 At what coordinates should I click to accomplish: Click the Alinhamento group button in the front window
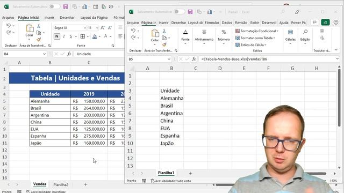click(x=204, y=37)
